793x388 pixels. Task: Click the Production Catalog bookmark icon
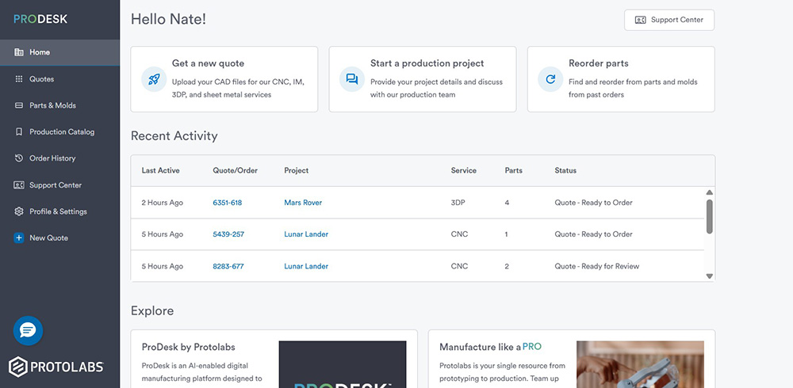coord(19,132)
